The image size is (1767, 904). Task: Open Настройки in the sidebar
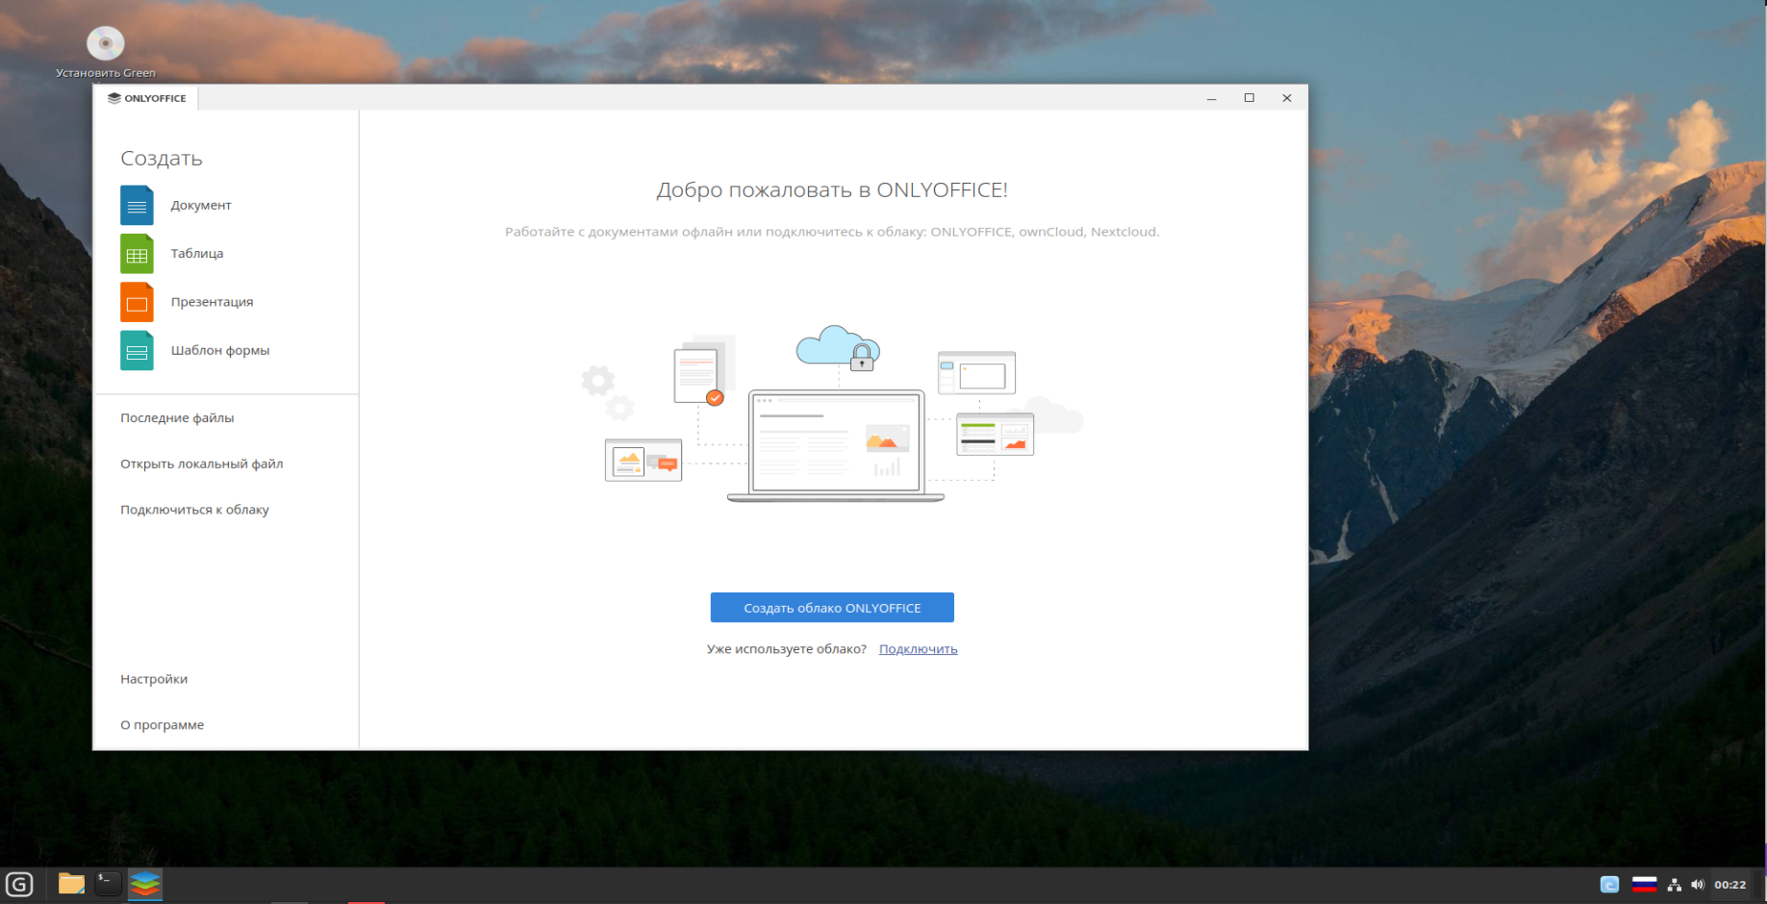154,679
